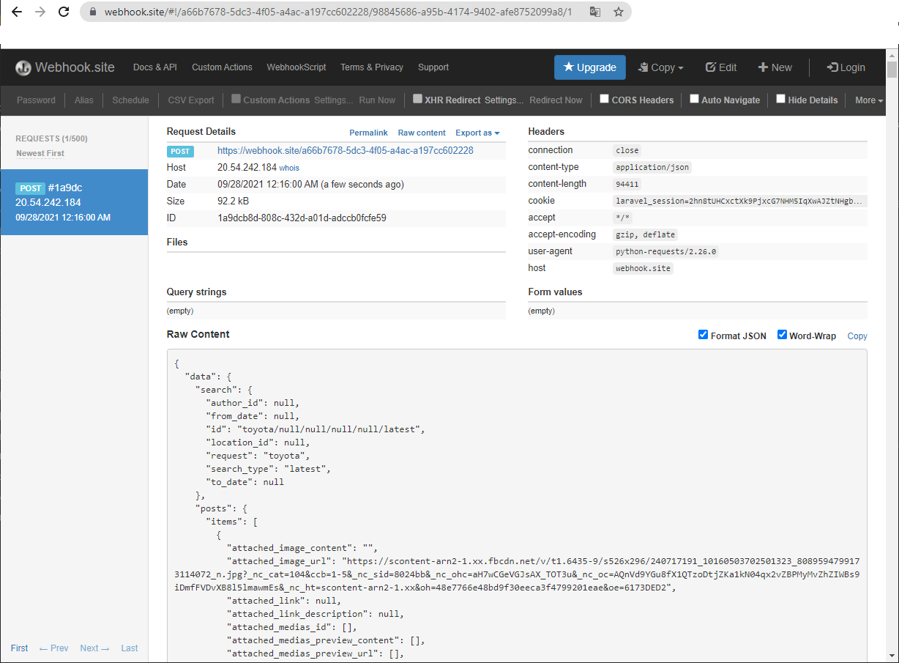Open Terms & Privacy page

[x=372, y=67]
